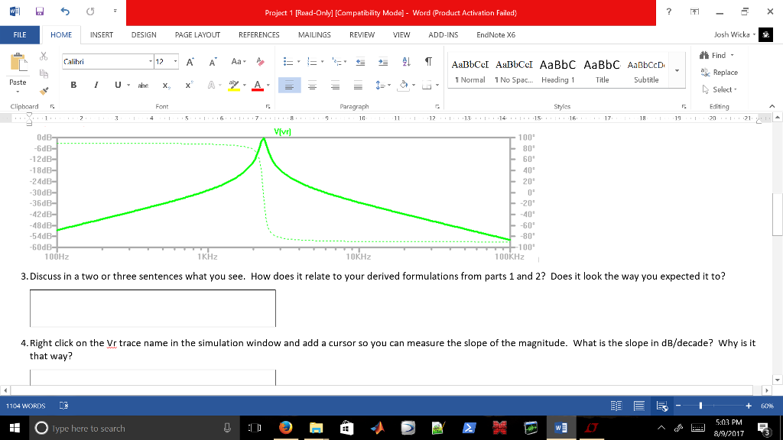Open the bullet list style dropdown

(x=297, y=61)
